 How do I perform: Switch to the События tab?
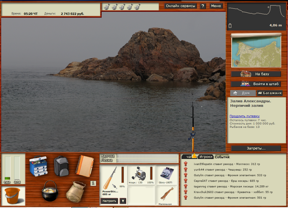point(222,157)
